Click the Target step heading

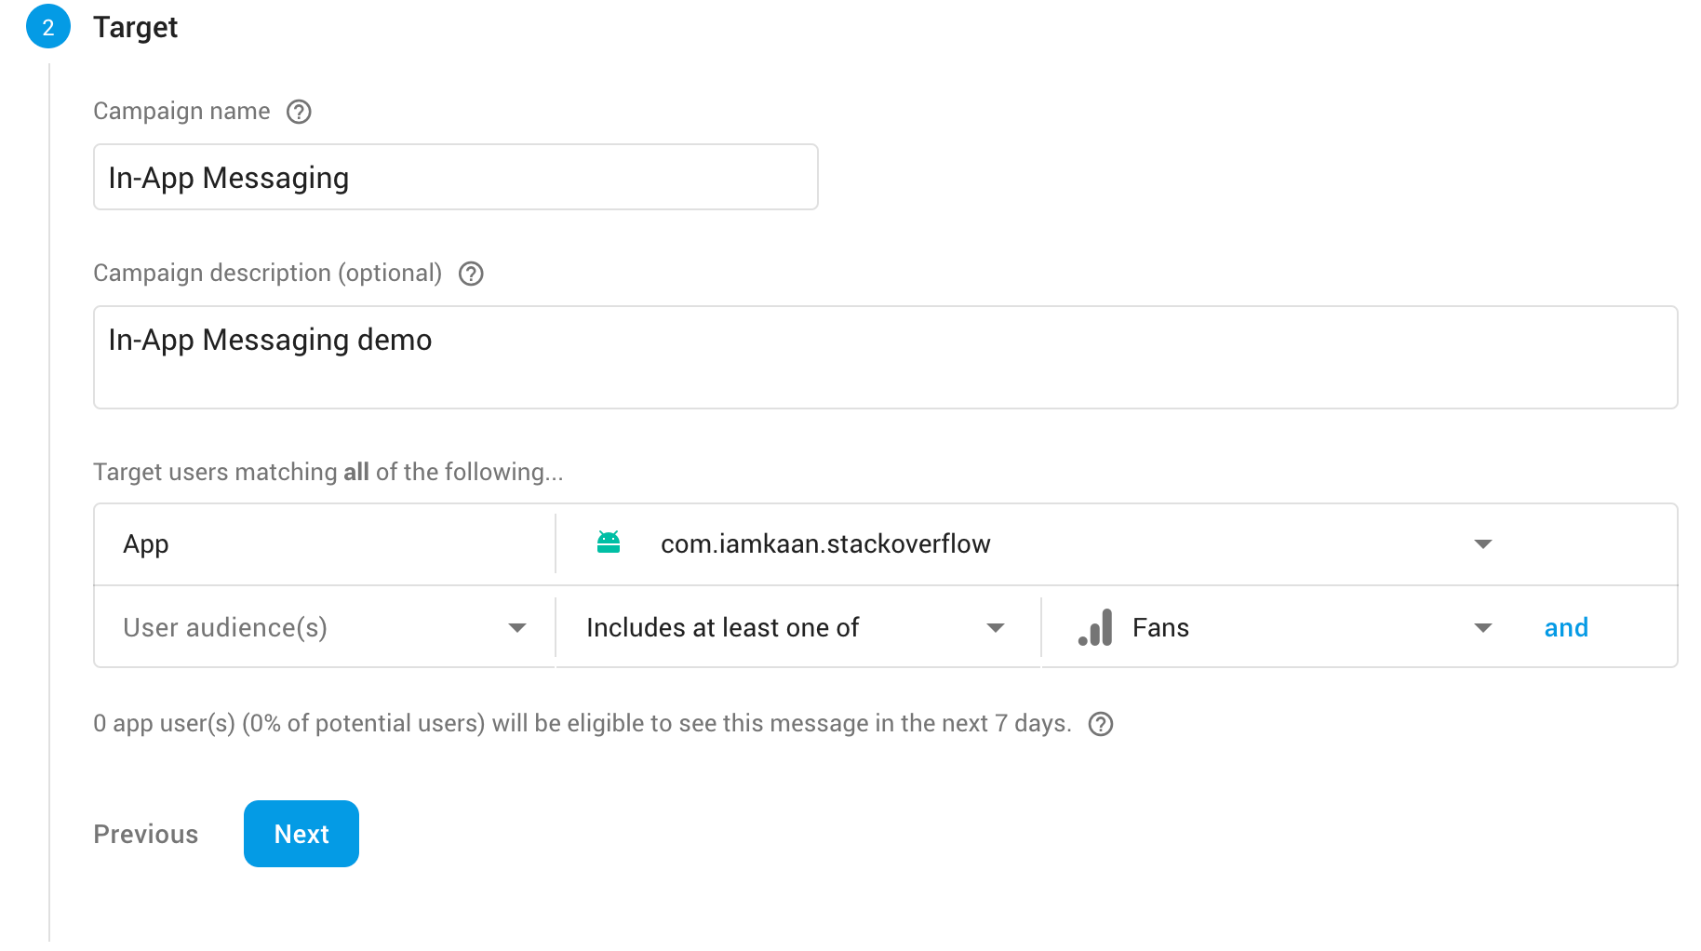tap(135, 28)
